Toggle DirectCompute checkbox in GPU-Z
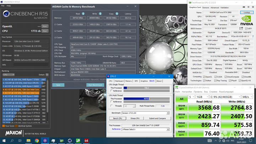The image size is (256, 144). [x=226, y=77]
